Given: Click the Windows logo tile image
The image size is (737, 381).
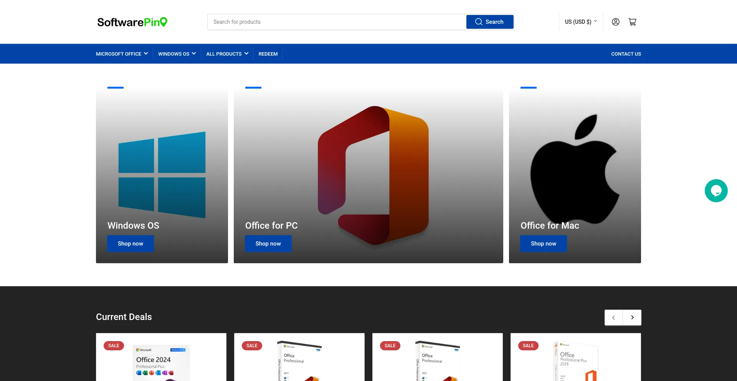Looking at the screenshot, I should point(162,175).
